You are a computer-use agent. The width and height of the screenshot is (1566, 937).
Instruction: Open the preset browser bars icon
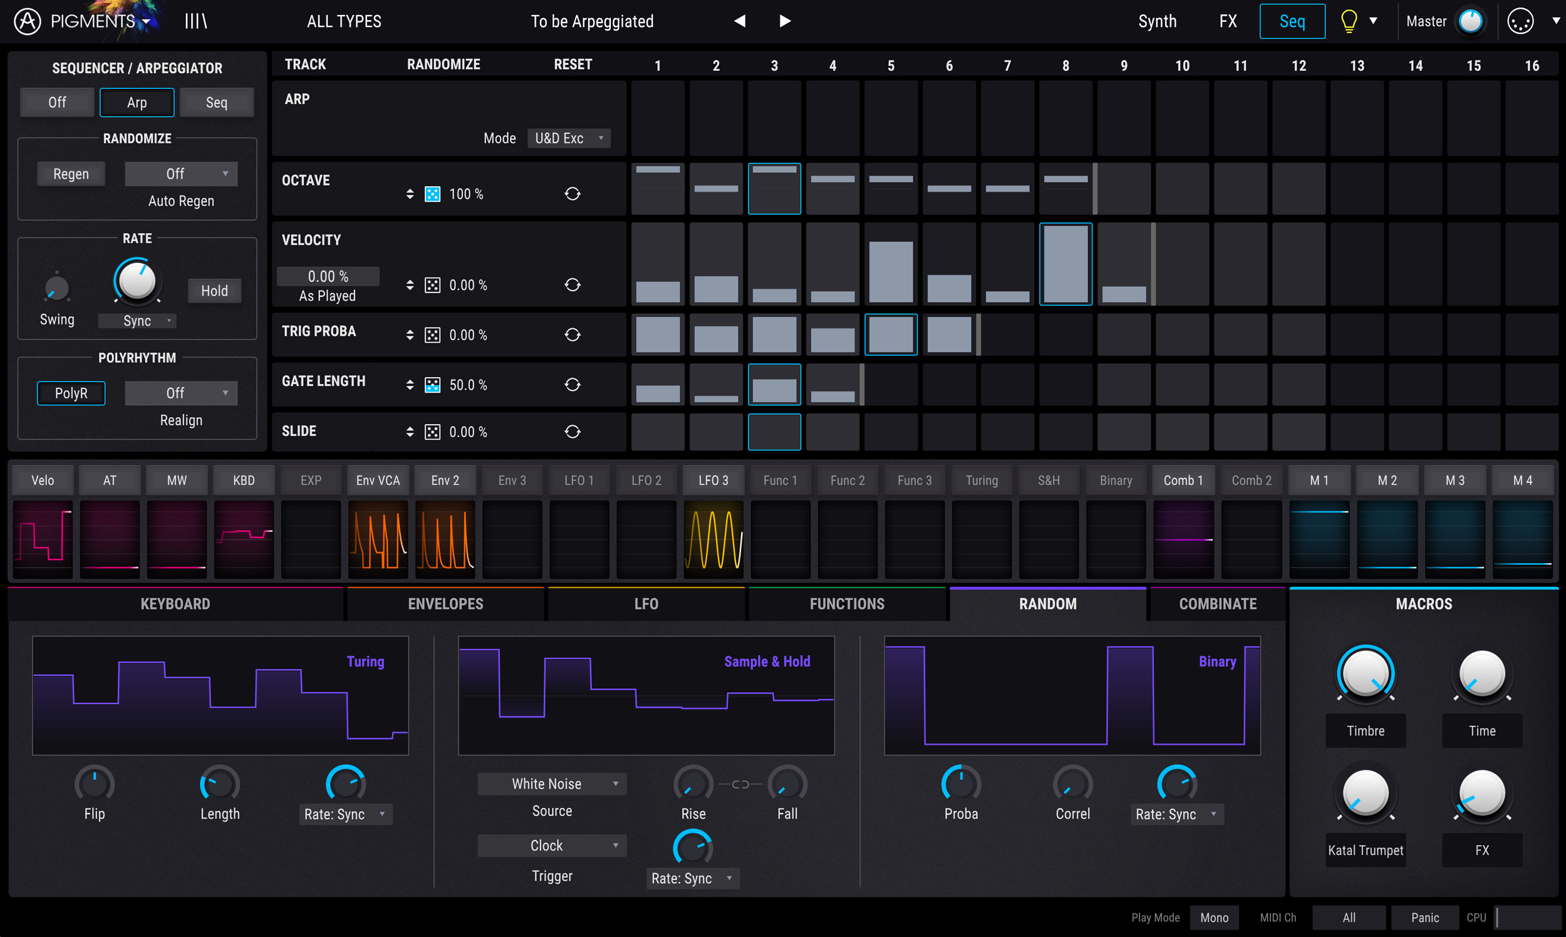(195, 21)
